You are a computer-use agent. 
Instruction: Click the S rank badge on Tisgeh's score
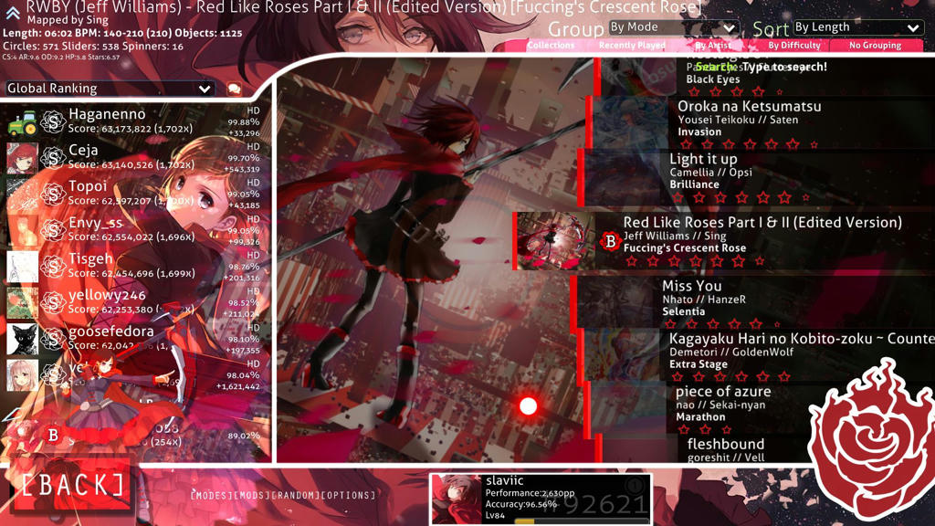coord(53,266)
